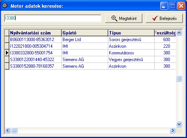Viewport: 187px width, 138px height.
Task: Click the Sorors gerjesztésű type cell
Action: 131,40
